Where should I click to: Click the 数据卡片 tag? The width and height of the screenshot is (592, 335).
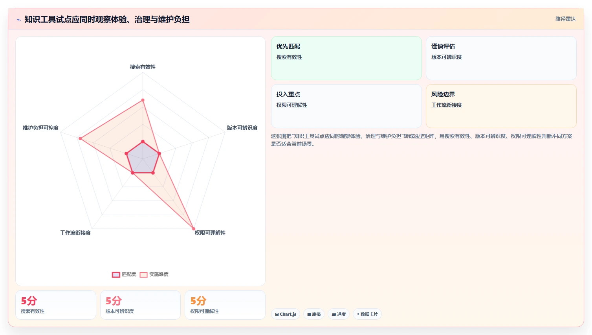367,314
